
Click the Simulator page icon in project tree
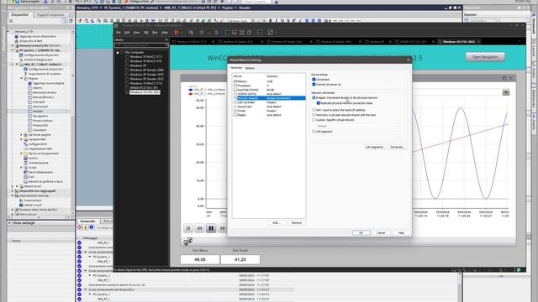tap(30, 130)
